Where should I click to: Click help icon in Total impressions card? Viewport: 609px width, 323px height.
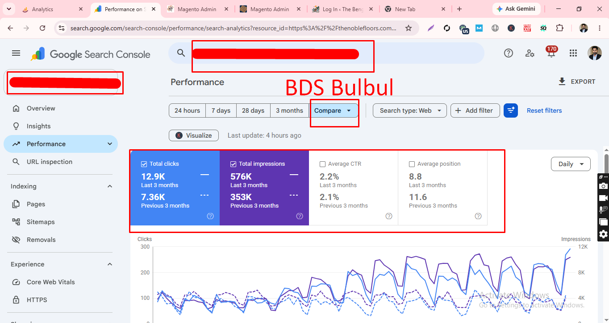tap(300, 216)
